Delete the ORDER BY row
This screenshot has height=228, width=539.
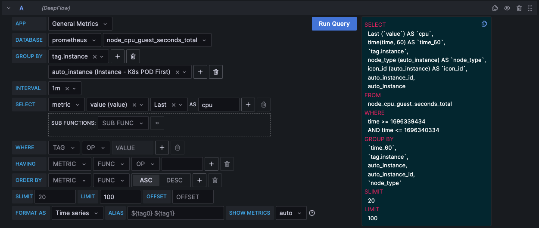pos(215,180)
